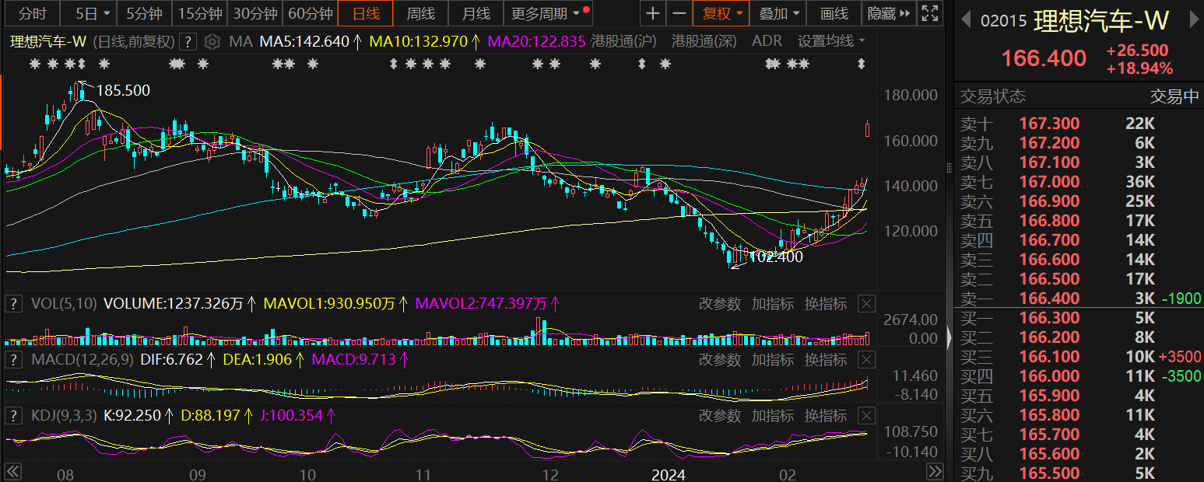Click the zoom out minus button
The image size is (1204, 482).
[679, 13]
